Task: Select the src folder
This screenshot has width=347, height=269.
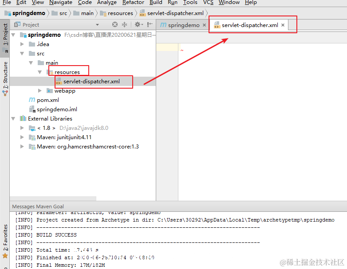Action: point(40,54)
